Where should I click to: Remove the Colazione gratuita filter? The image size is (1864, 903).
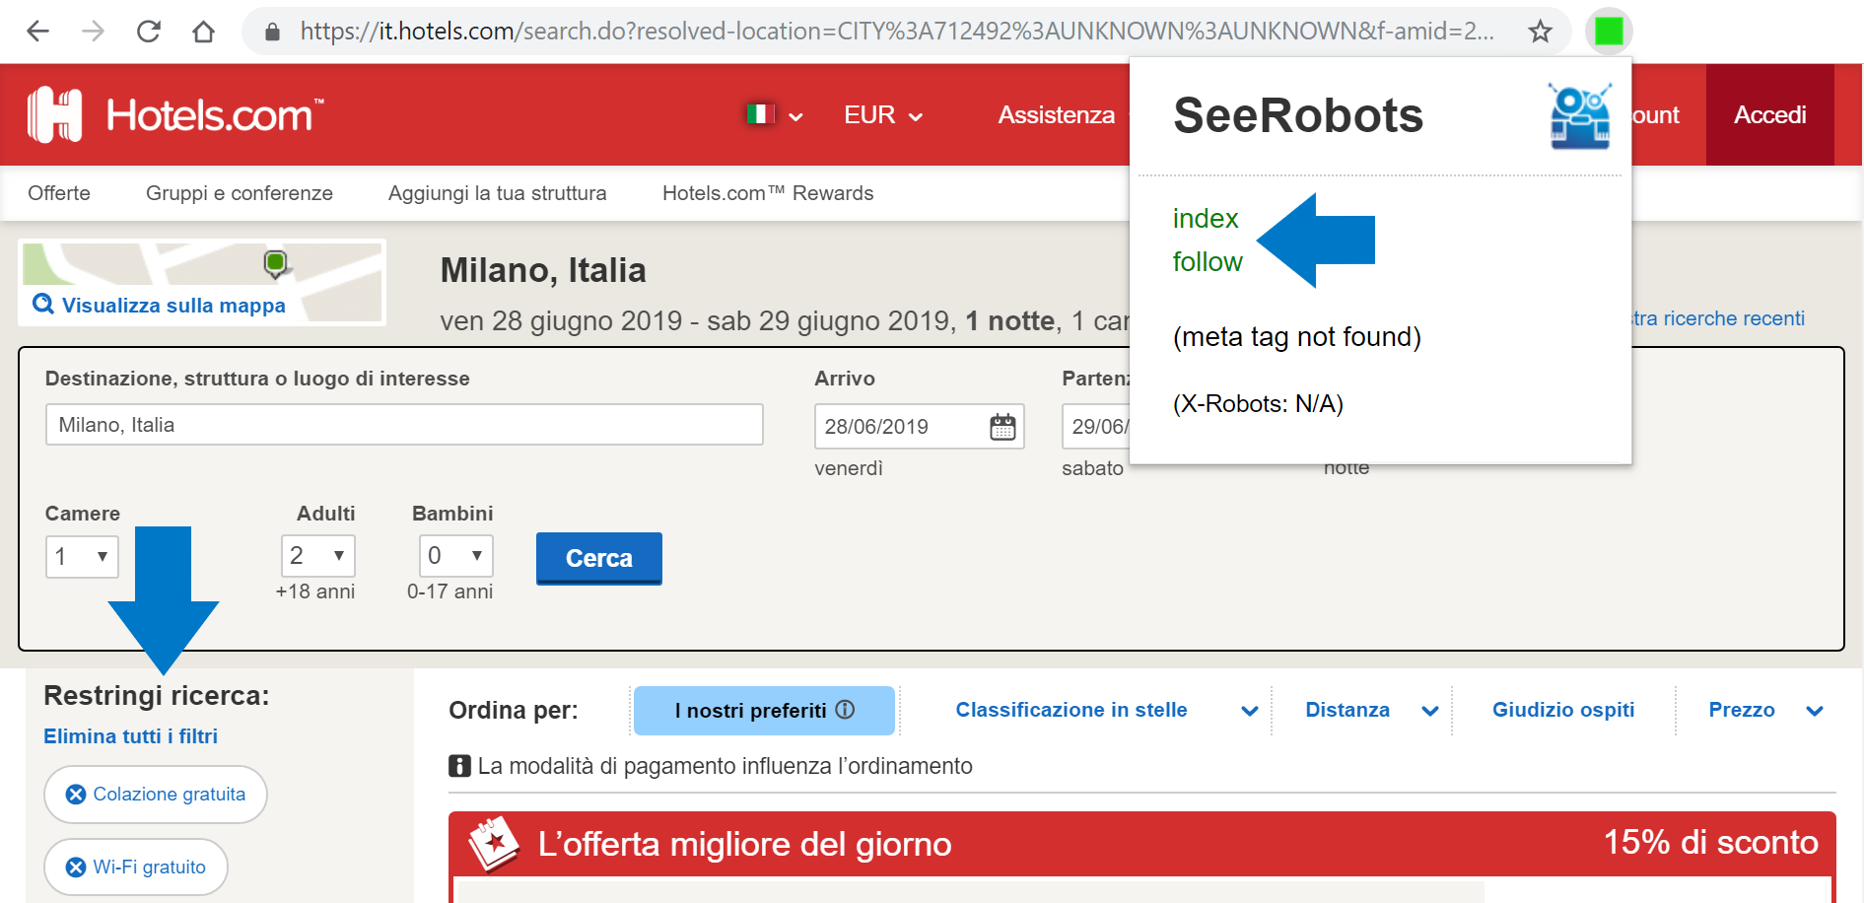pos(156,795)
